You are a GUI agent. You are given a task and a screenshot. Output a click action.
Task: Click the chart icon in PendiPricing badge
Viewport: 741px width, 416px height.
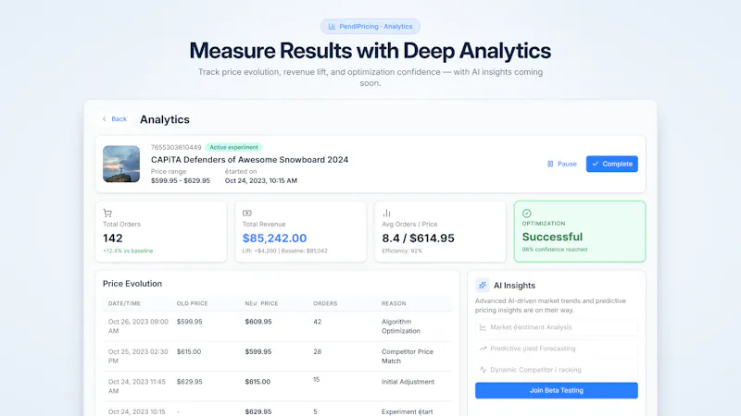(x=332, y=27)
